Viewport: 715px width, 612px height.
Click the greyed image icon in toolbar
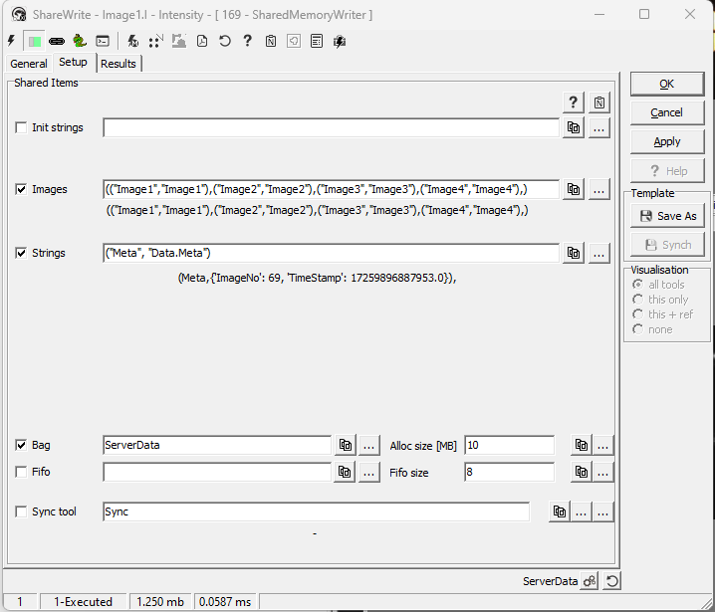tap(179, 42)
